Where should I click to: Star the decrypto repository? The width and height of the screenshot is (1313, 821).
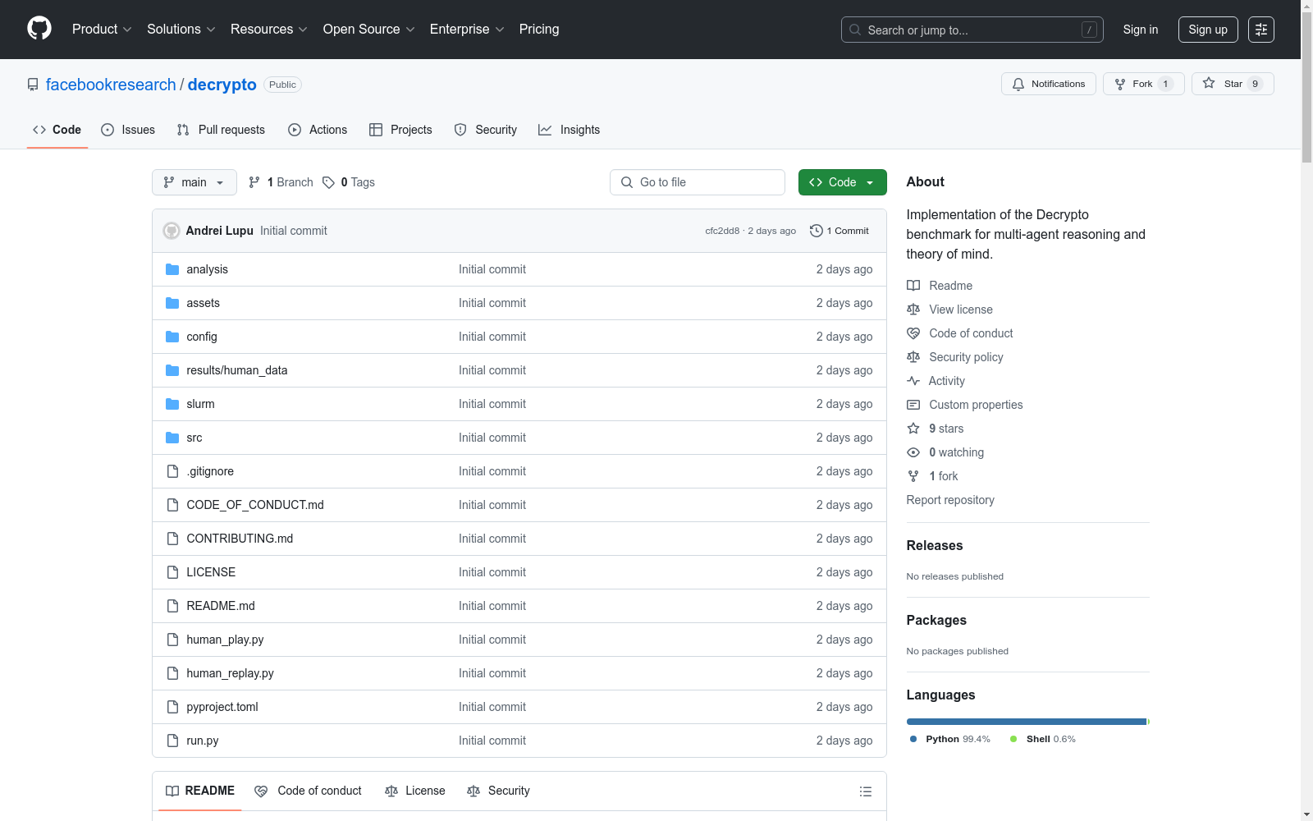pyautogui.click(x=1233, y=84)
